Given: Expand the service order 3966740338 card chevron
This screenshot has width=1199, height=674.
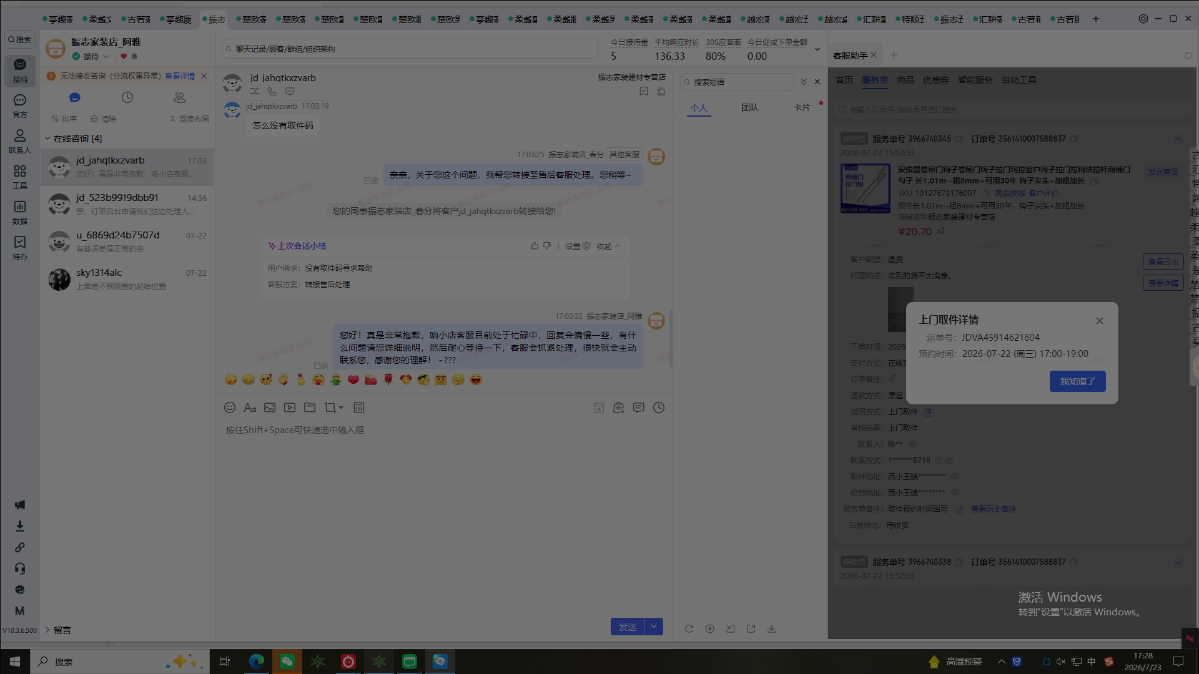Looking at the screenshot, I should click(x=1178, y=562).
